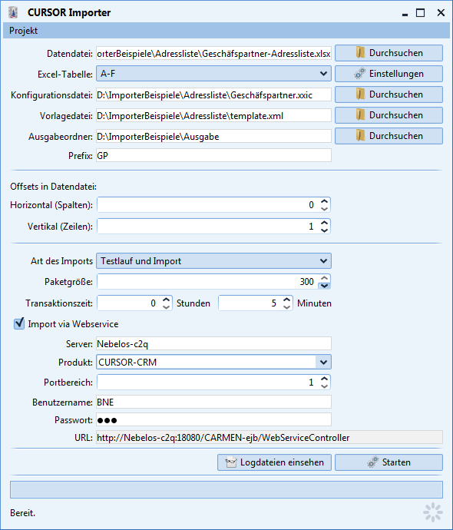The width and height of the screenshot is (453, 530).
Task: Click folder icon beside Ausgabeordner field
Action: (x=360, y=136)
